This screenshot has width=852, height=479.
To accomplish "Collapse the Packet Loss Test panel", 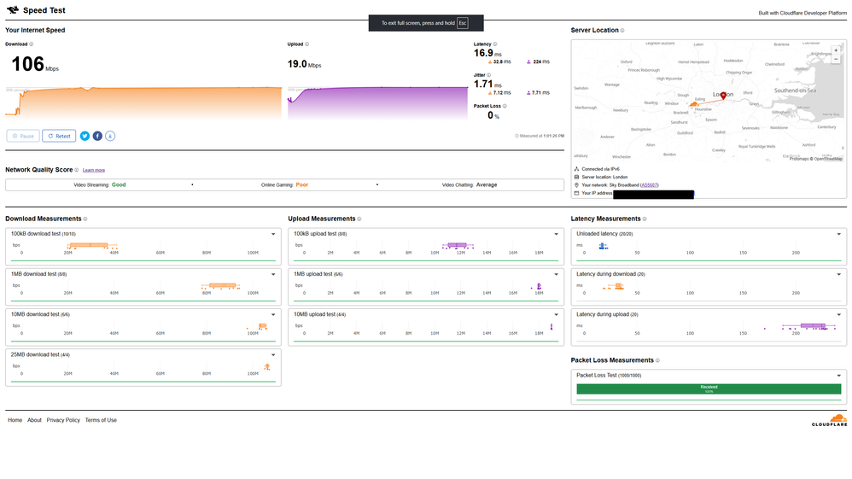I will pos(837,375).
